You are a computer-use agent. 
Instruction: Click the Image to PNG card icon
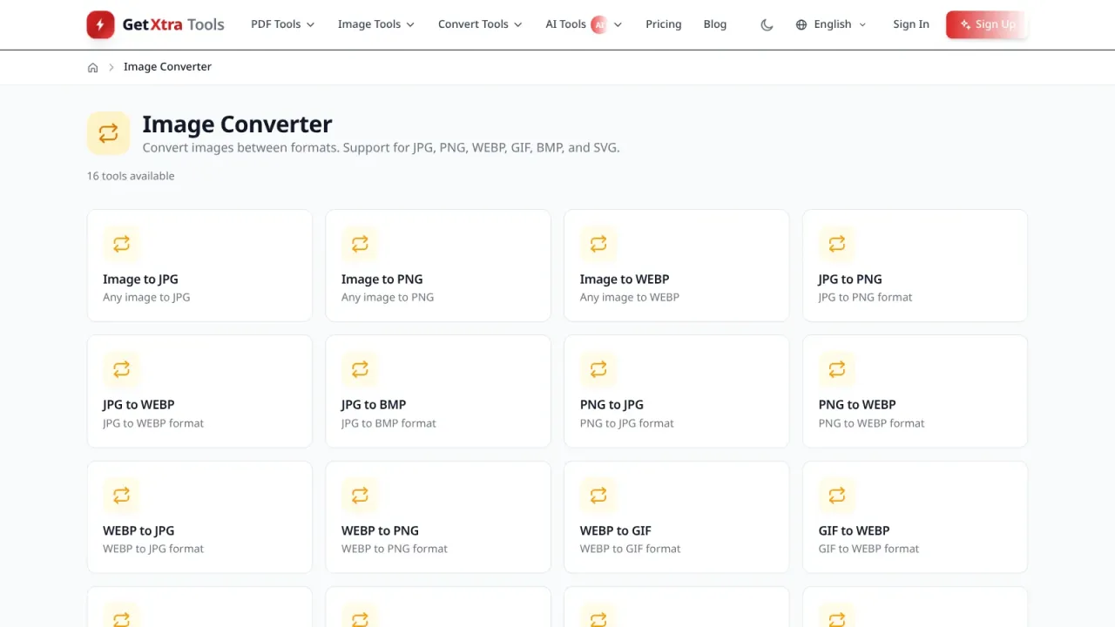pyautogui.click(x=360, y=244)
